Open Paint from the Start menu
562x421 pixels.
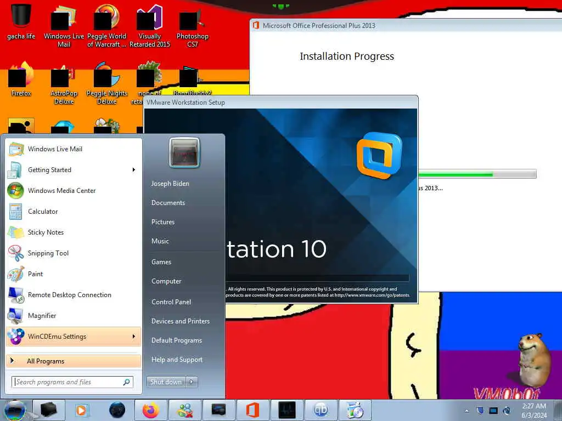[x=74, y=274]
